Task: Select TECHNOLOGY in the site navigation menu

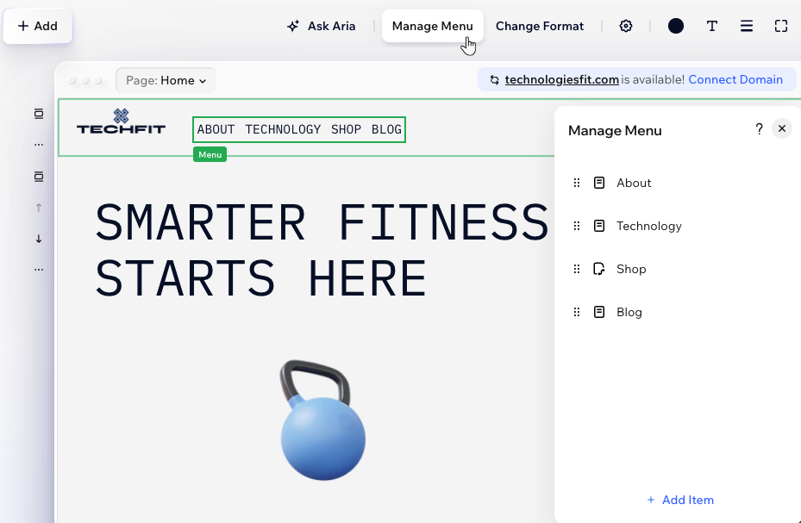Action: [283, 129]
